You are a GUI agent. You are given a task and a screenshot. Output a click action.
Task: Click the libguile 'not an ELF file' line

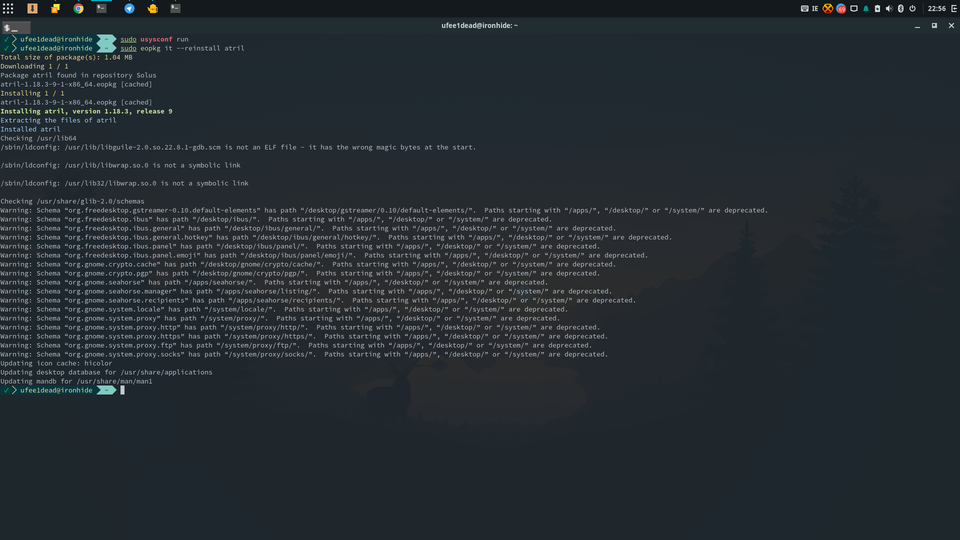(238, 147)
